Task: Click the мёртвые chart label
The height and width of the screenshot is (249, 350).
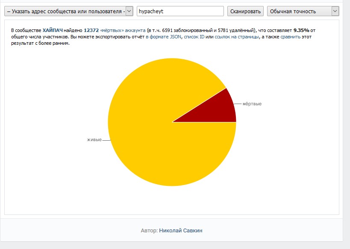Action: (x=252, y=104)
